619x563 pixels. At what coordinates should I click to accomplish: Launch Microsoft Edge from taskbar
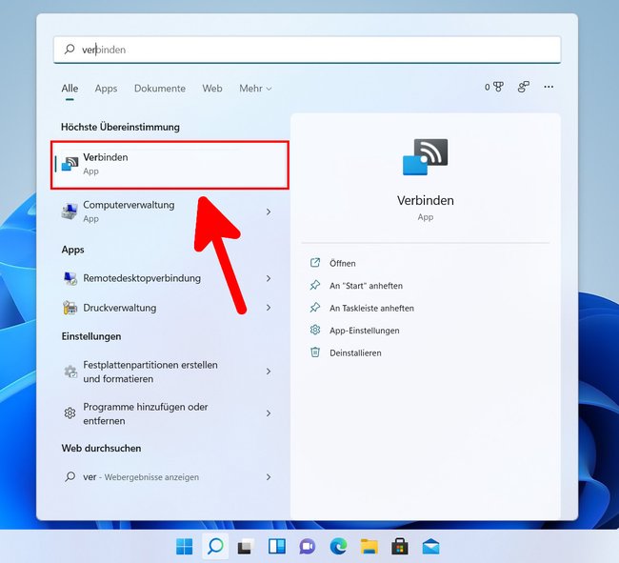338,547
